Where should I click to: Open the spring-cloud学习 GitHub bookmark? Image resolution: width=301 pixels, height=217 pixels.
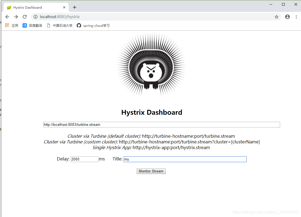[93, 25]
